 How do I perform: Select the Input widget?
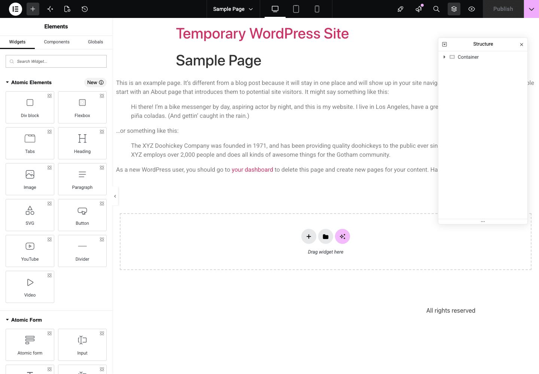coord(82,345)
